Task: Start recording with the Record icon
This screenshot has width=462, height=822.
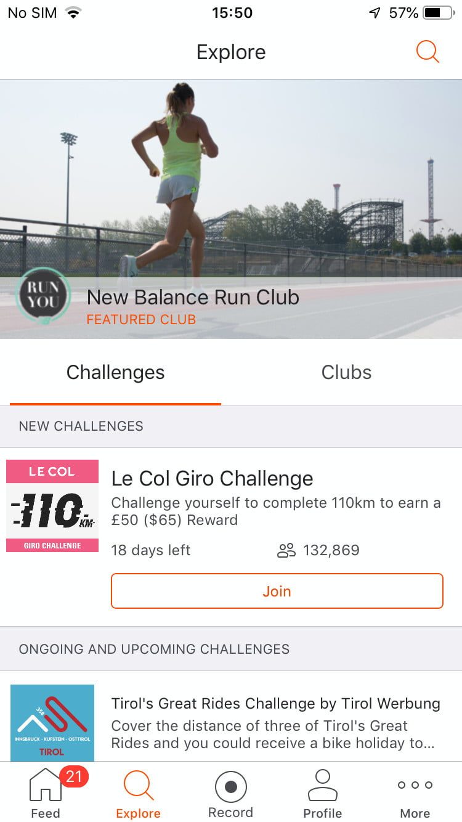Action: [x=230, y=787]
